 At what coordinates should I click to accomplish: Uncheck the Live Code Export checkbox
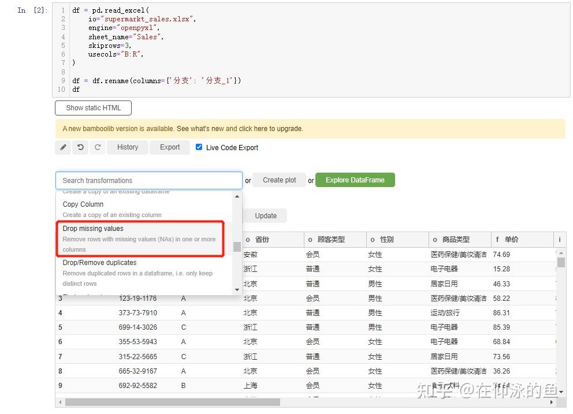199,147
